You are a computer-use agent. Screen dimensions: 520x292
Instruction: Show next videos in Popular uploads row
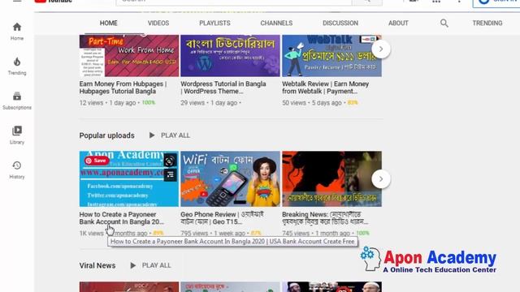[x=381, y=179]
